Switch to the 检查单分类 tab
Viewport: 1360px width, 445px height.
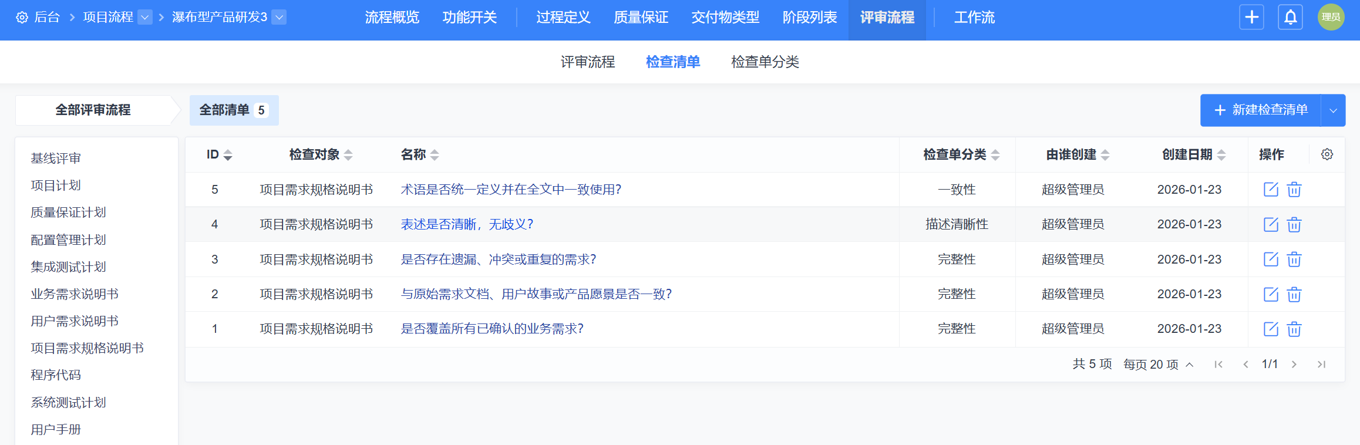[765, 62]
